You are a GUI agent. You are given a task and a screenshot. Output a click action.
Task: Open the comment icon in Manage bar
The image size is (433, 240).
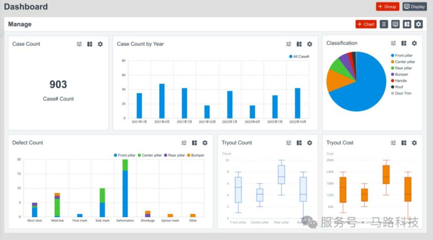(395, 24)
